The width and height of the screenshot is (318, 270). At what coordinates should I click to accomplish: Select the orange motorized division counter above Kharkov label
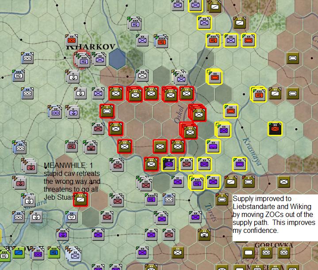tap(72, 40)
